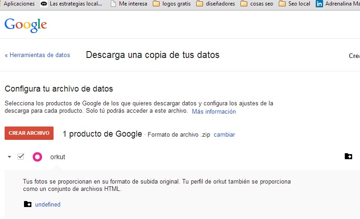The height and width of the screenshot is (219, 360).
Task: Open the 'Más información' link
Action: tap(214, 111)
